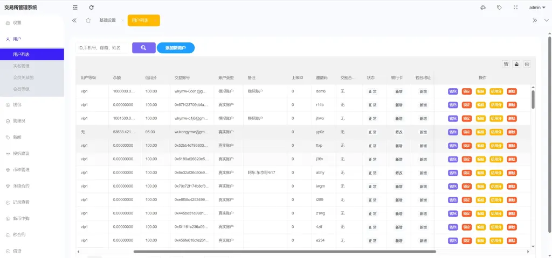Viewport: 552px width, 258px height.
Task: Click the export icon above the table
Action: coord(516,64)
